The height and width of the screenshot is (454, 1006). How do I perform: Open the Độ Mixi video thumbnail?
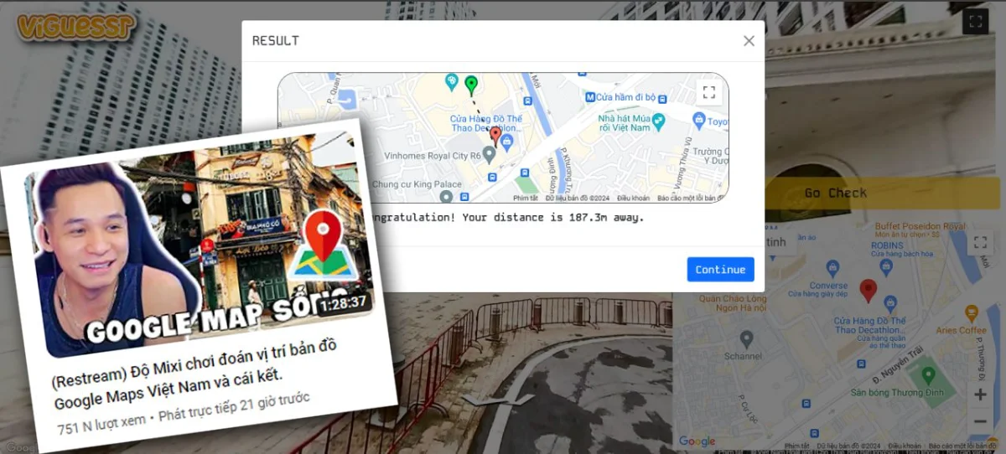coord(200,245)
